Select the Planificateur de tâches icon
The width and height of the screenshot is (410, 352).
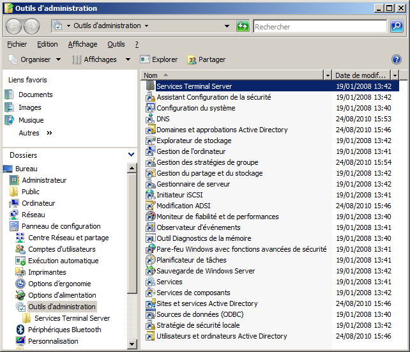pyautogui.click(x=150, y=260)
